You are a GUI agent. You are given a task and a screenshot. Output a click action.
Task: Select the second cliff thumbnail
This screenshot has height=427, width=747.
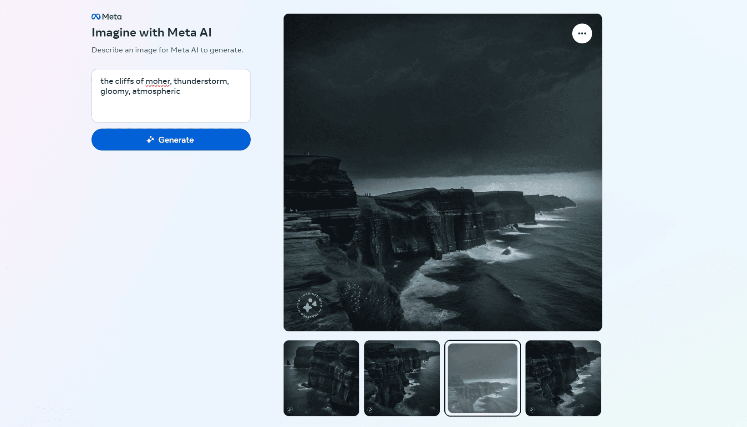point(402,378)
